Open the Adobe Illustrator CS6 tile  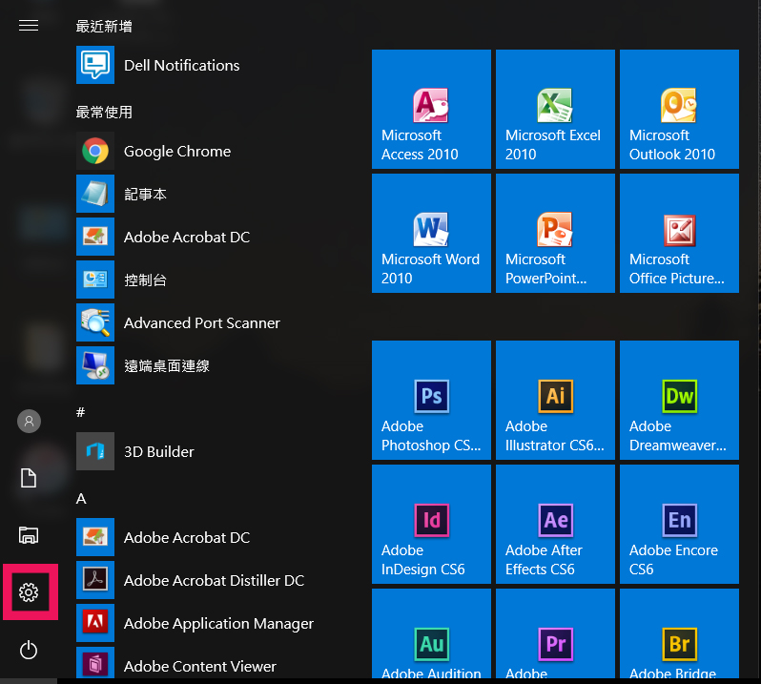point(555,400)
